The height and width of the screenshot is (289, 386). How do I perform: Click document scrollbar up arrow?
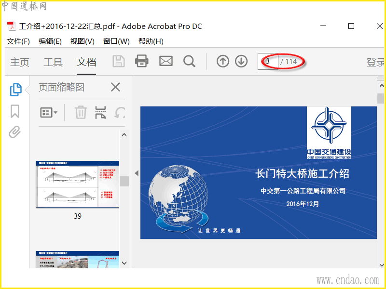click(x=381, y=86)
